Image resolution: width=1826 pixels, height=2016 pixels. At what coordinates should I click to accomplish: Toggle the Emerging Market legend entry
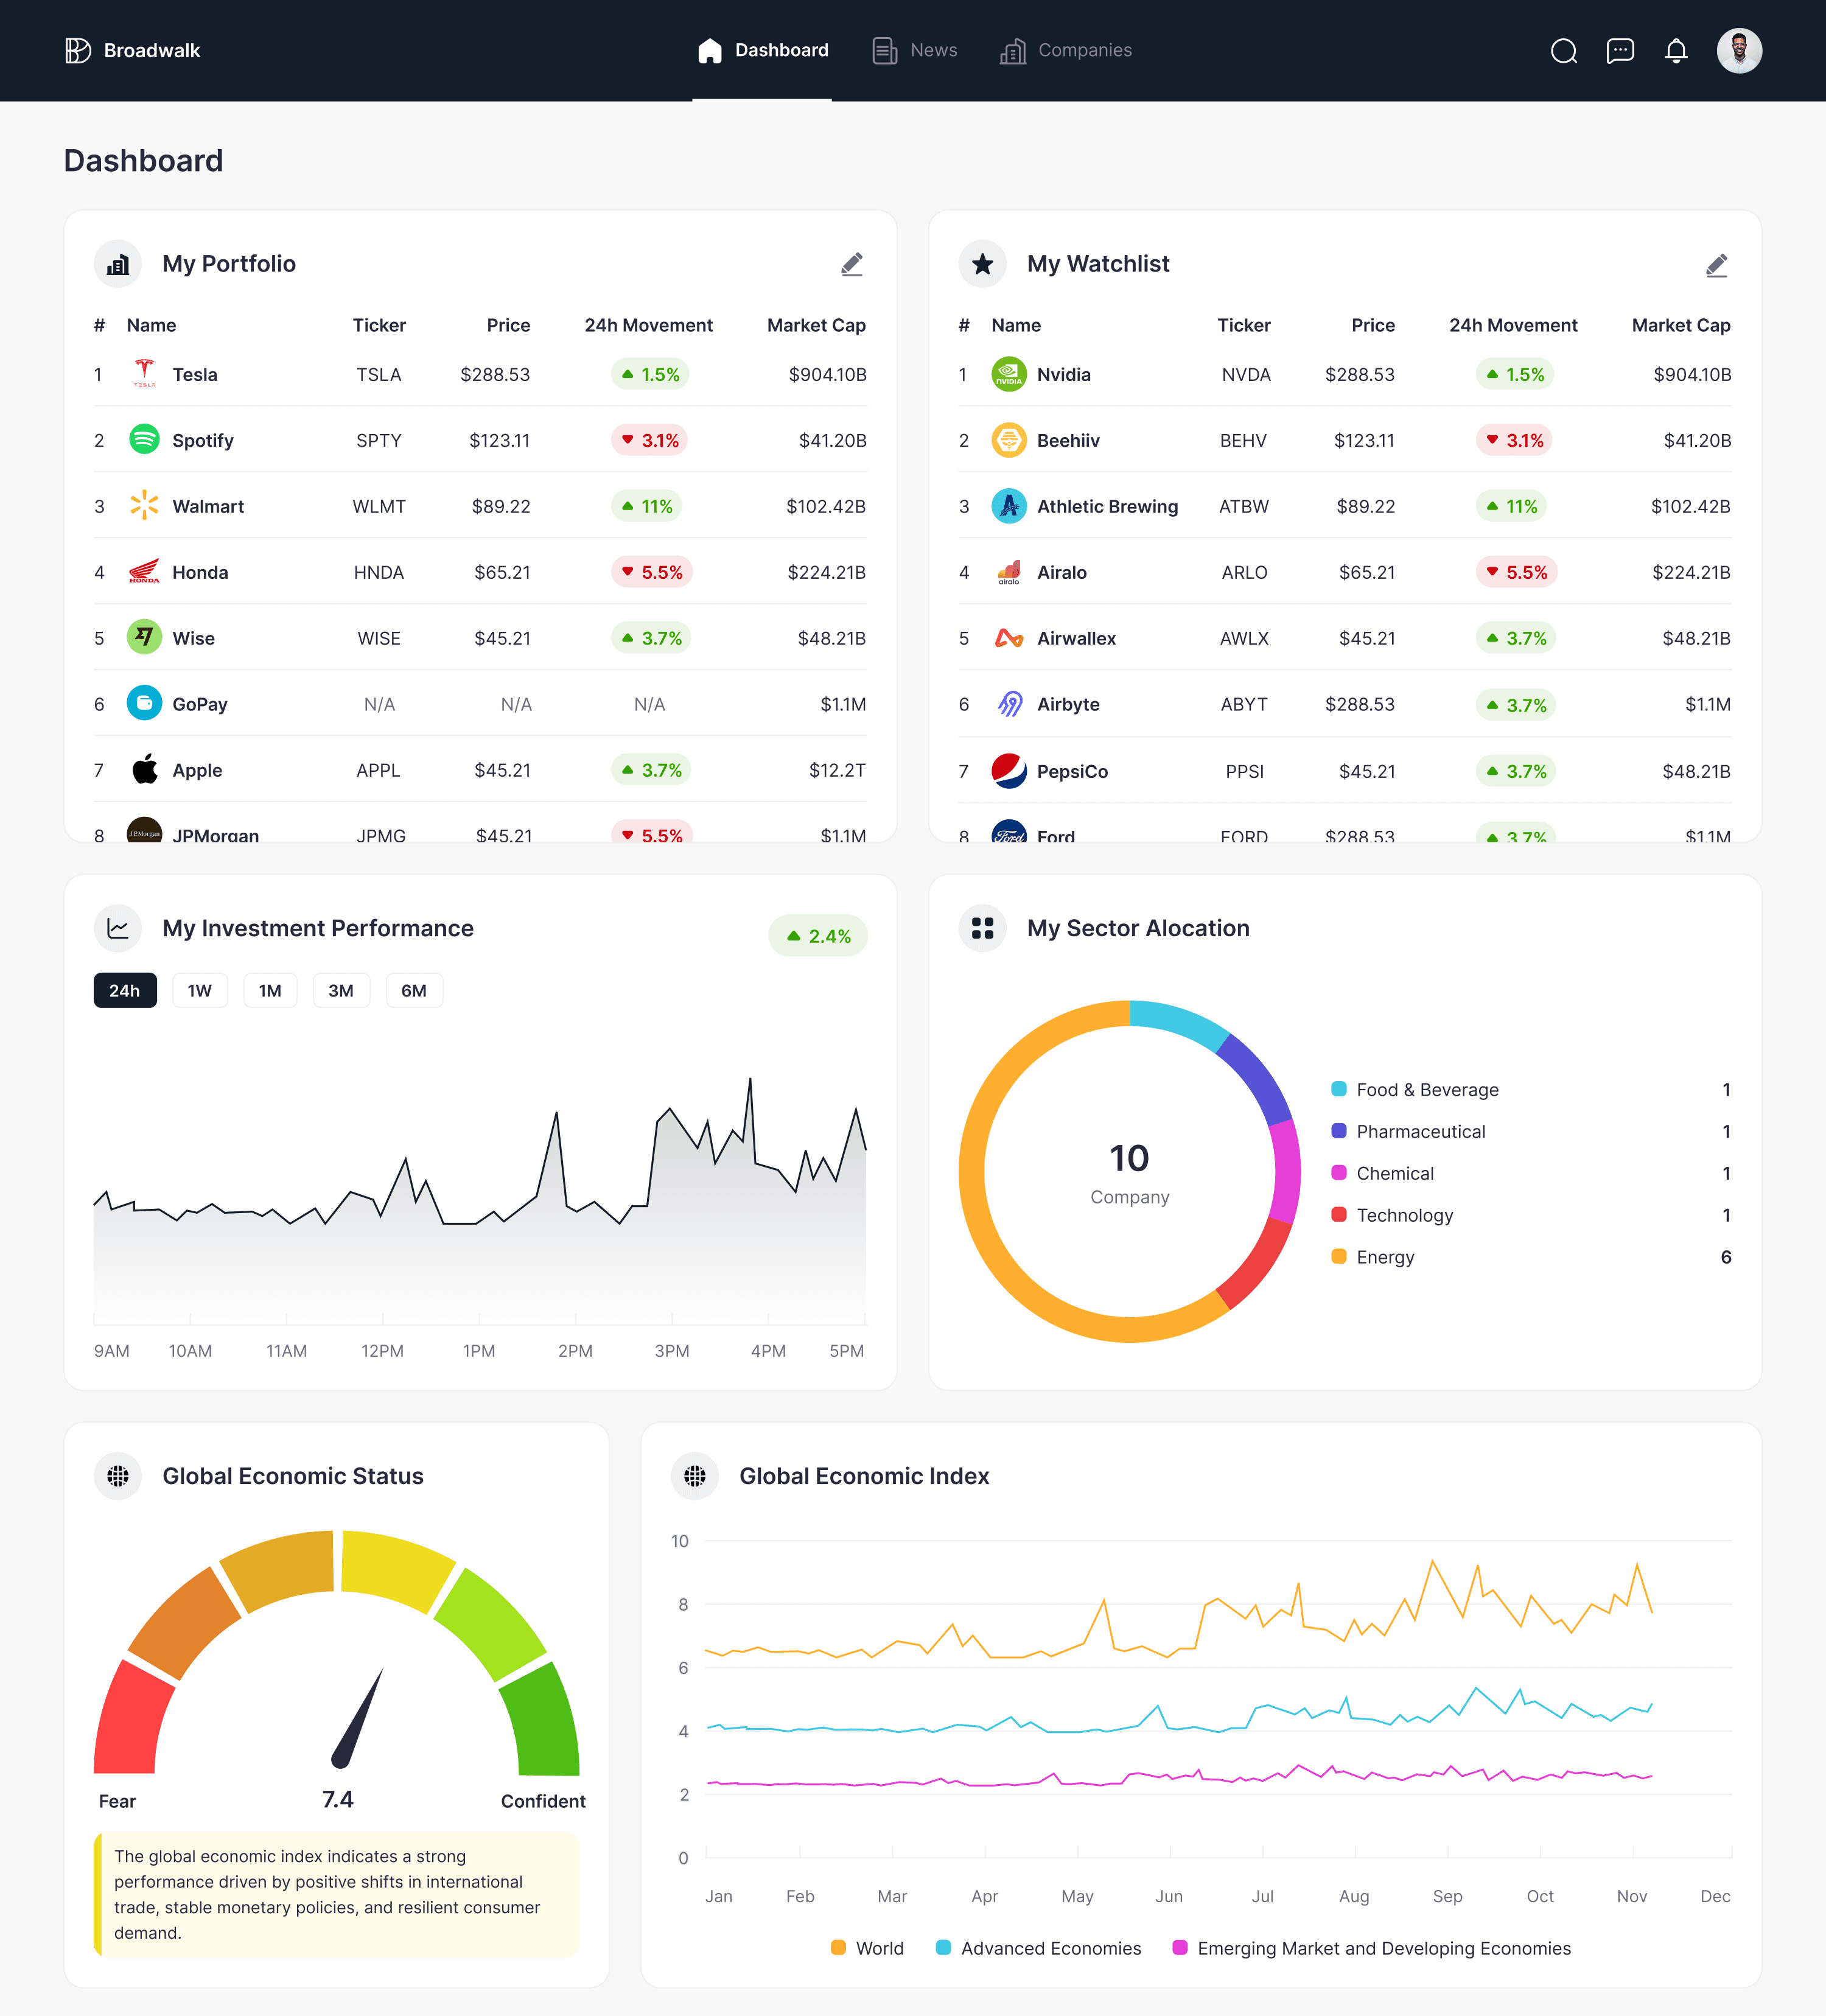[1372, 1948]
